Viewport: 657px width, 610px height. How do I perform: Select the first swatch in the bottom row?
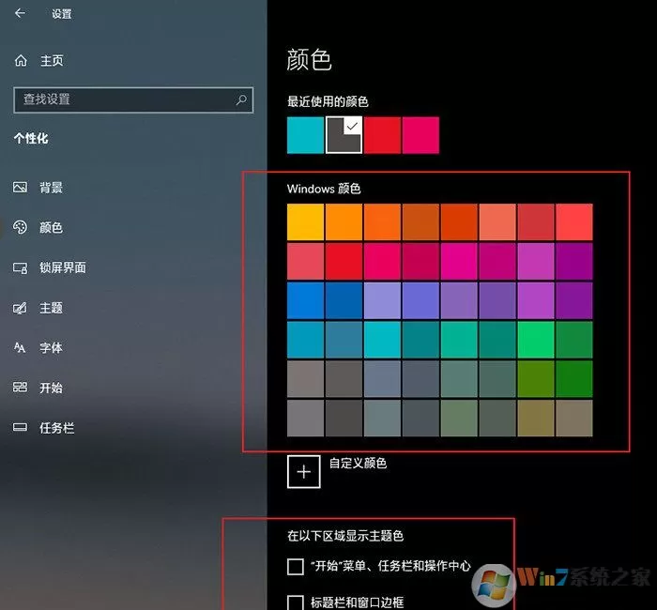click(305, 419)
